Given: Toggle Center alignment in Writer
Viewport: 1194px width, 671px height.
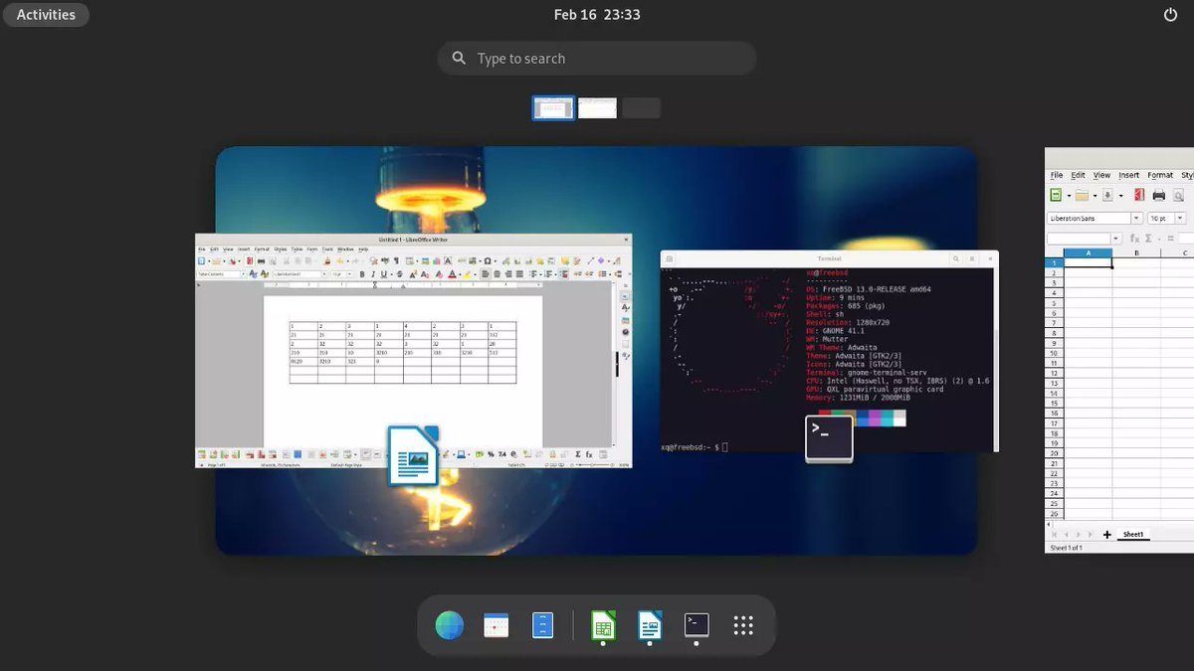Looking at the screenshot, I should (x=497, y=274).
